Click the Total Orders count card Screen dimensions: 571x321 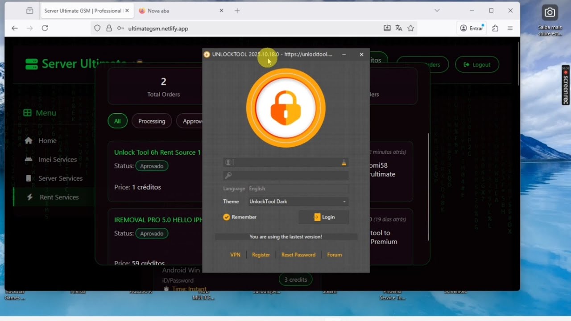(164, 86)
